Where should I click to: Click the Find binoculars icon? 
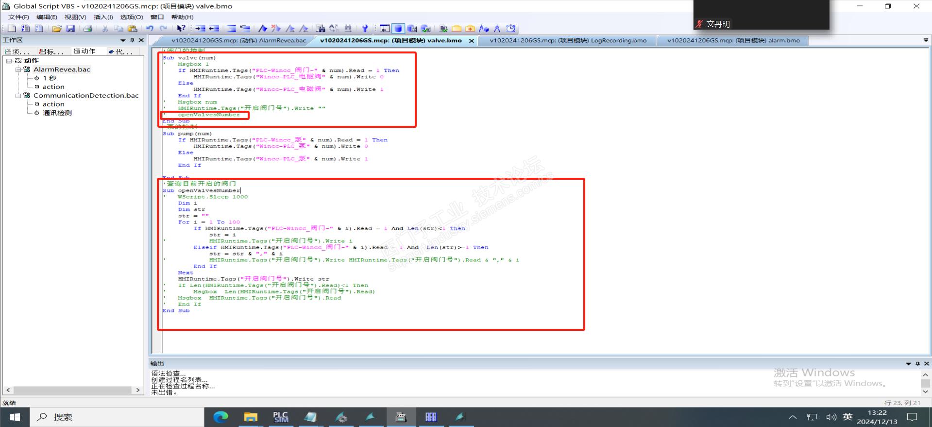pyautogui.click(x=321, y=28)
